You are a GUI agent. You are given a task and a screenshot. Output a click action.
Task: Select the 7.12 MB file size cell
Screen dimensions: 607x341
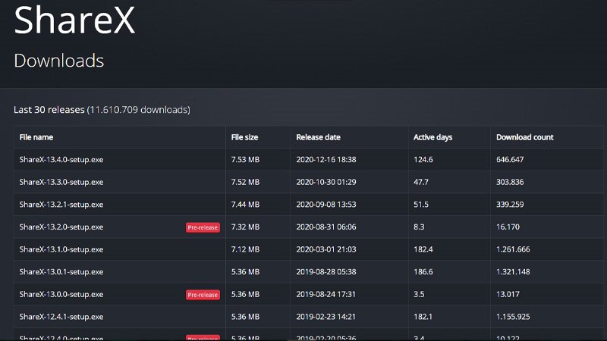tap(245, 249)
